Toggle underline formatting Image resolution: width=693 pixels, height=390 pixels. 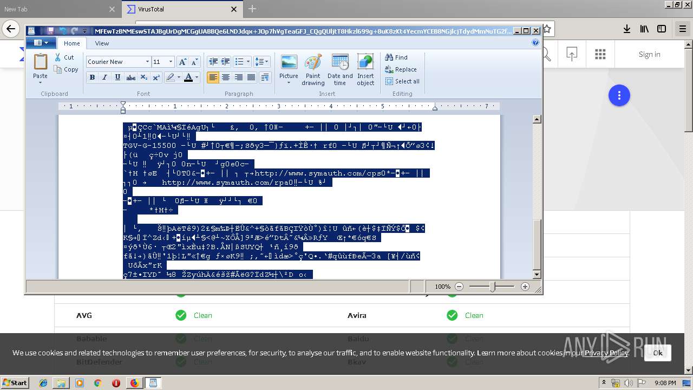point(117,77)
